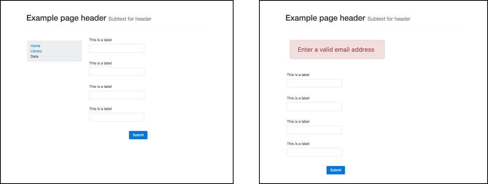Click the "Example page header" title above the alert
This screenshot has width=488, height=184.
325,18
